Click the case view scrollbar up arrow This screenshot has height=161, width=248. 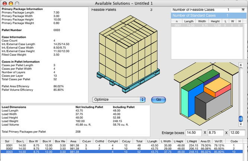(x=241, y=65)
